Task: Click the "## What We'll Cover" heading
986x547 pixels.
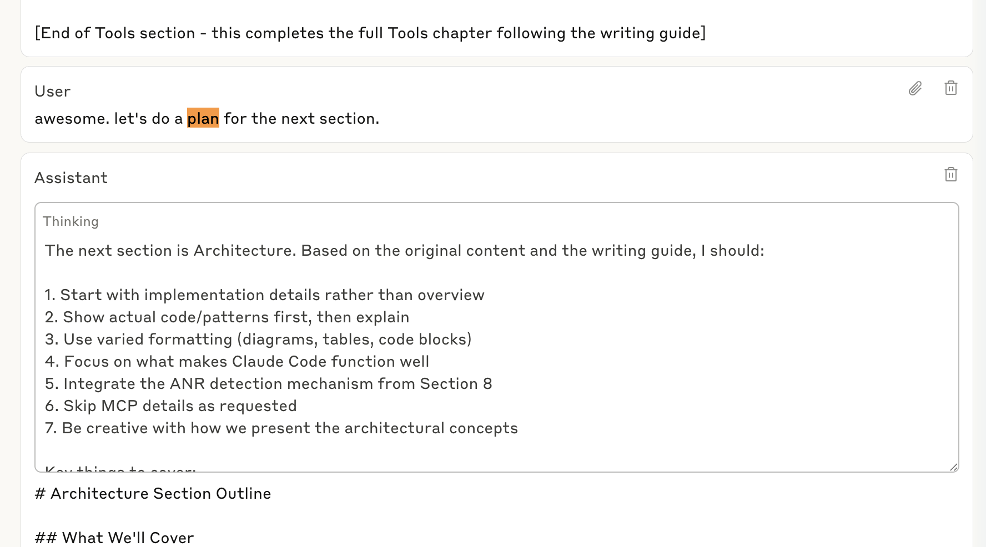Action: point(114,537)
